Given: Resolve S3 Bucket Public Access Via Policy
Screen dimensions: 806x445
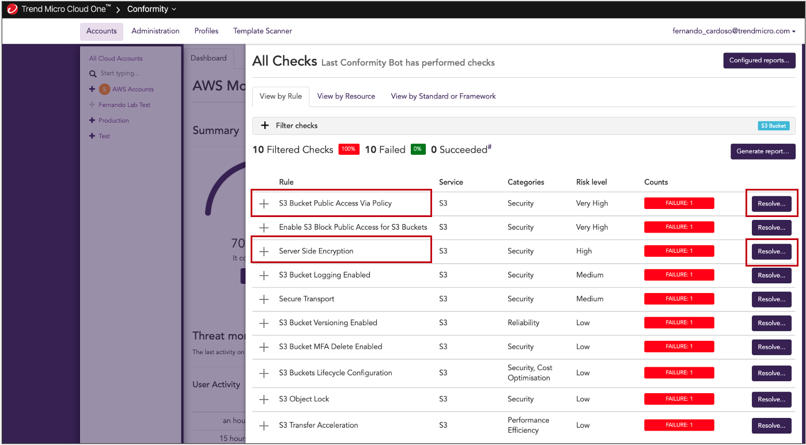Looking at the screenshot, I should coord(771,204).
